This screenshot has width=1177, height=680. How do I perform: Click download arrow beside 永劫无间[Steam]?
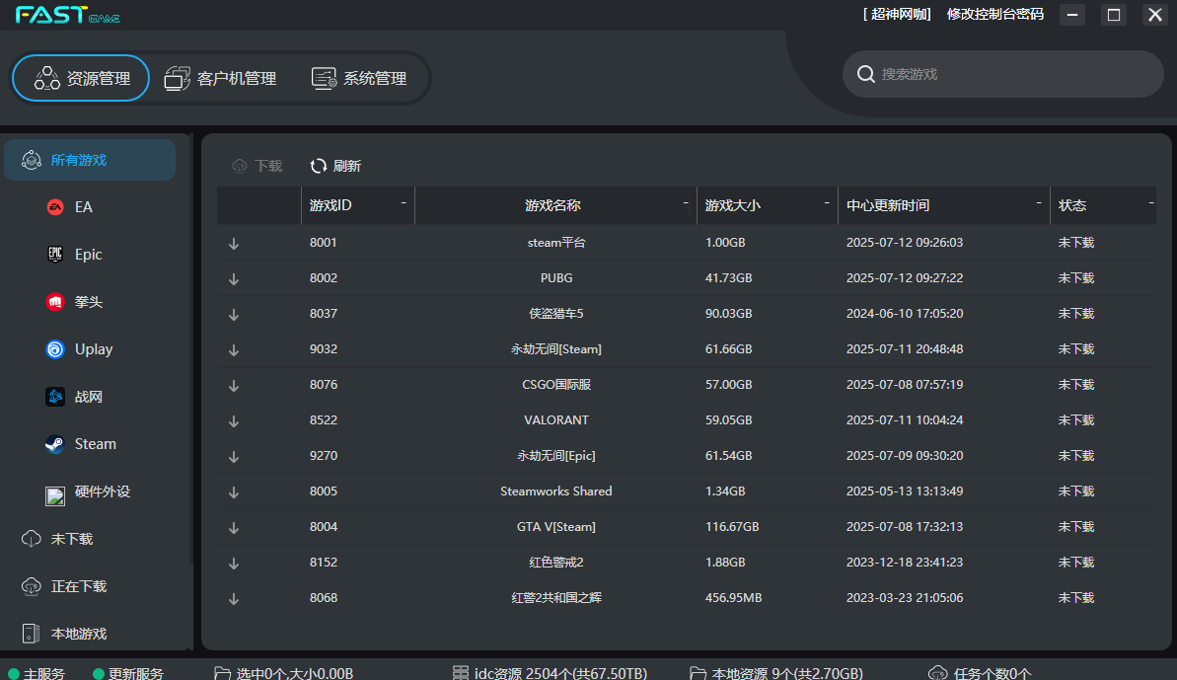click(234, 349)
